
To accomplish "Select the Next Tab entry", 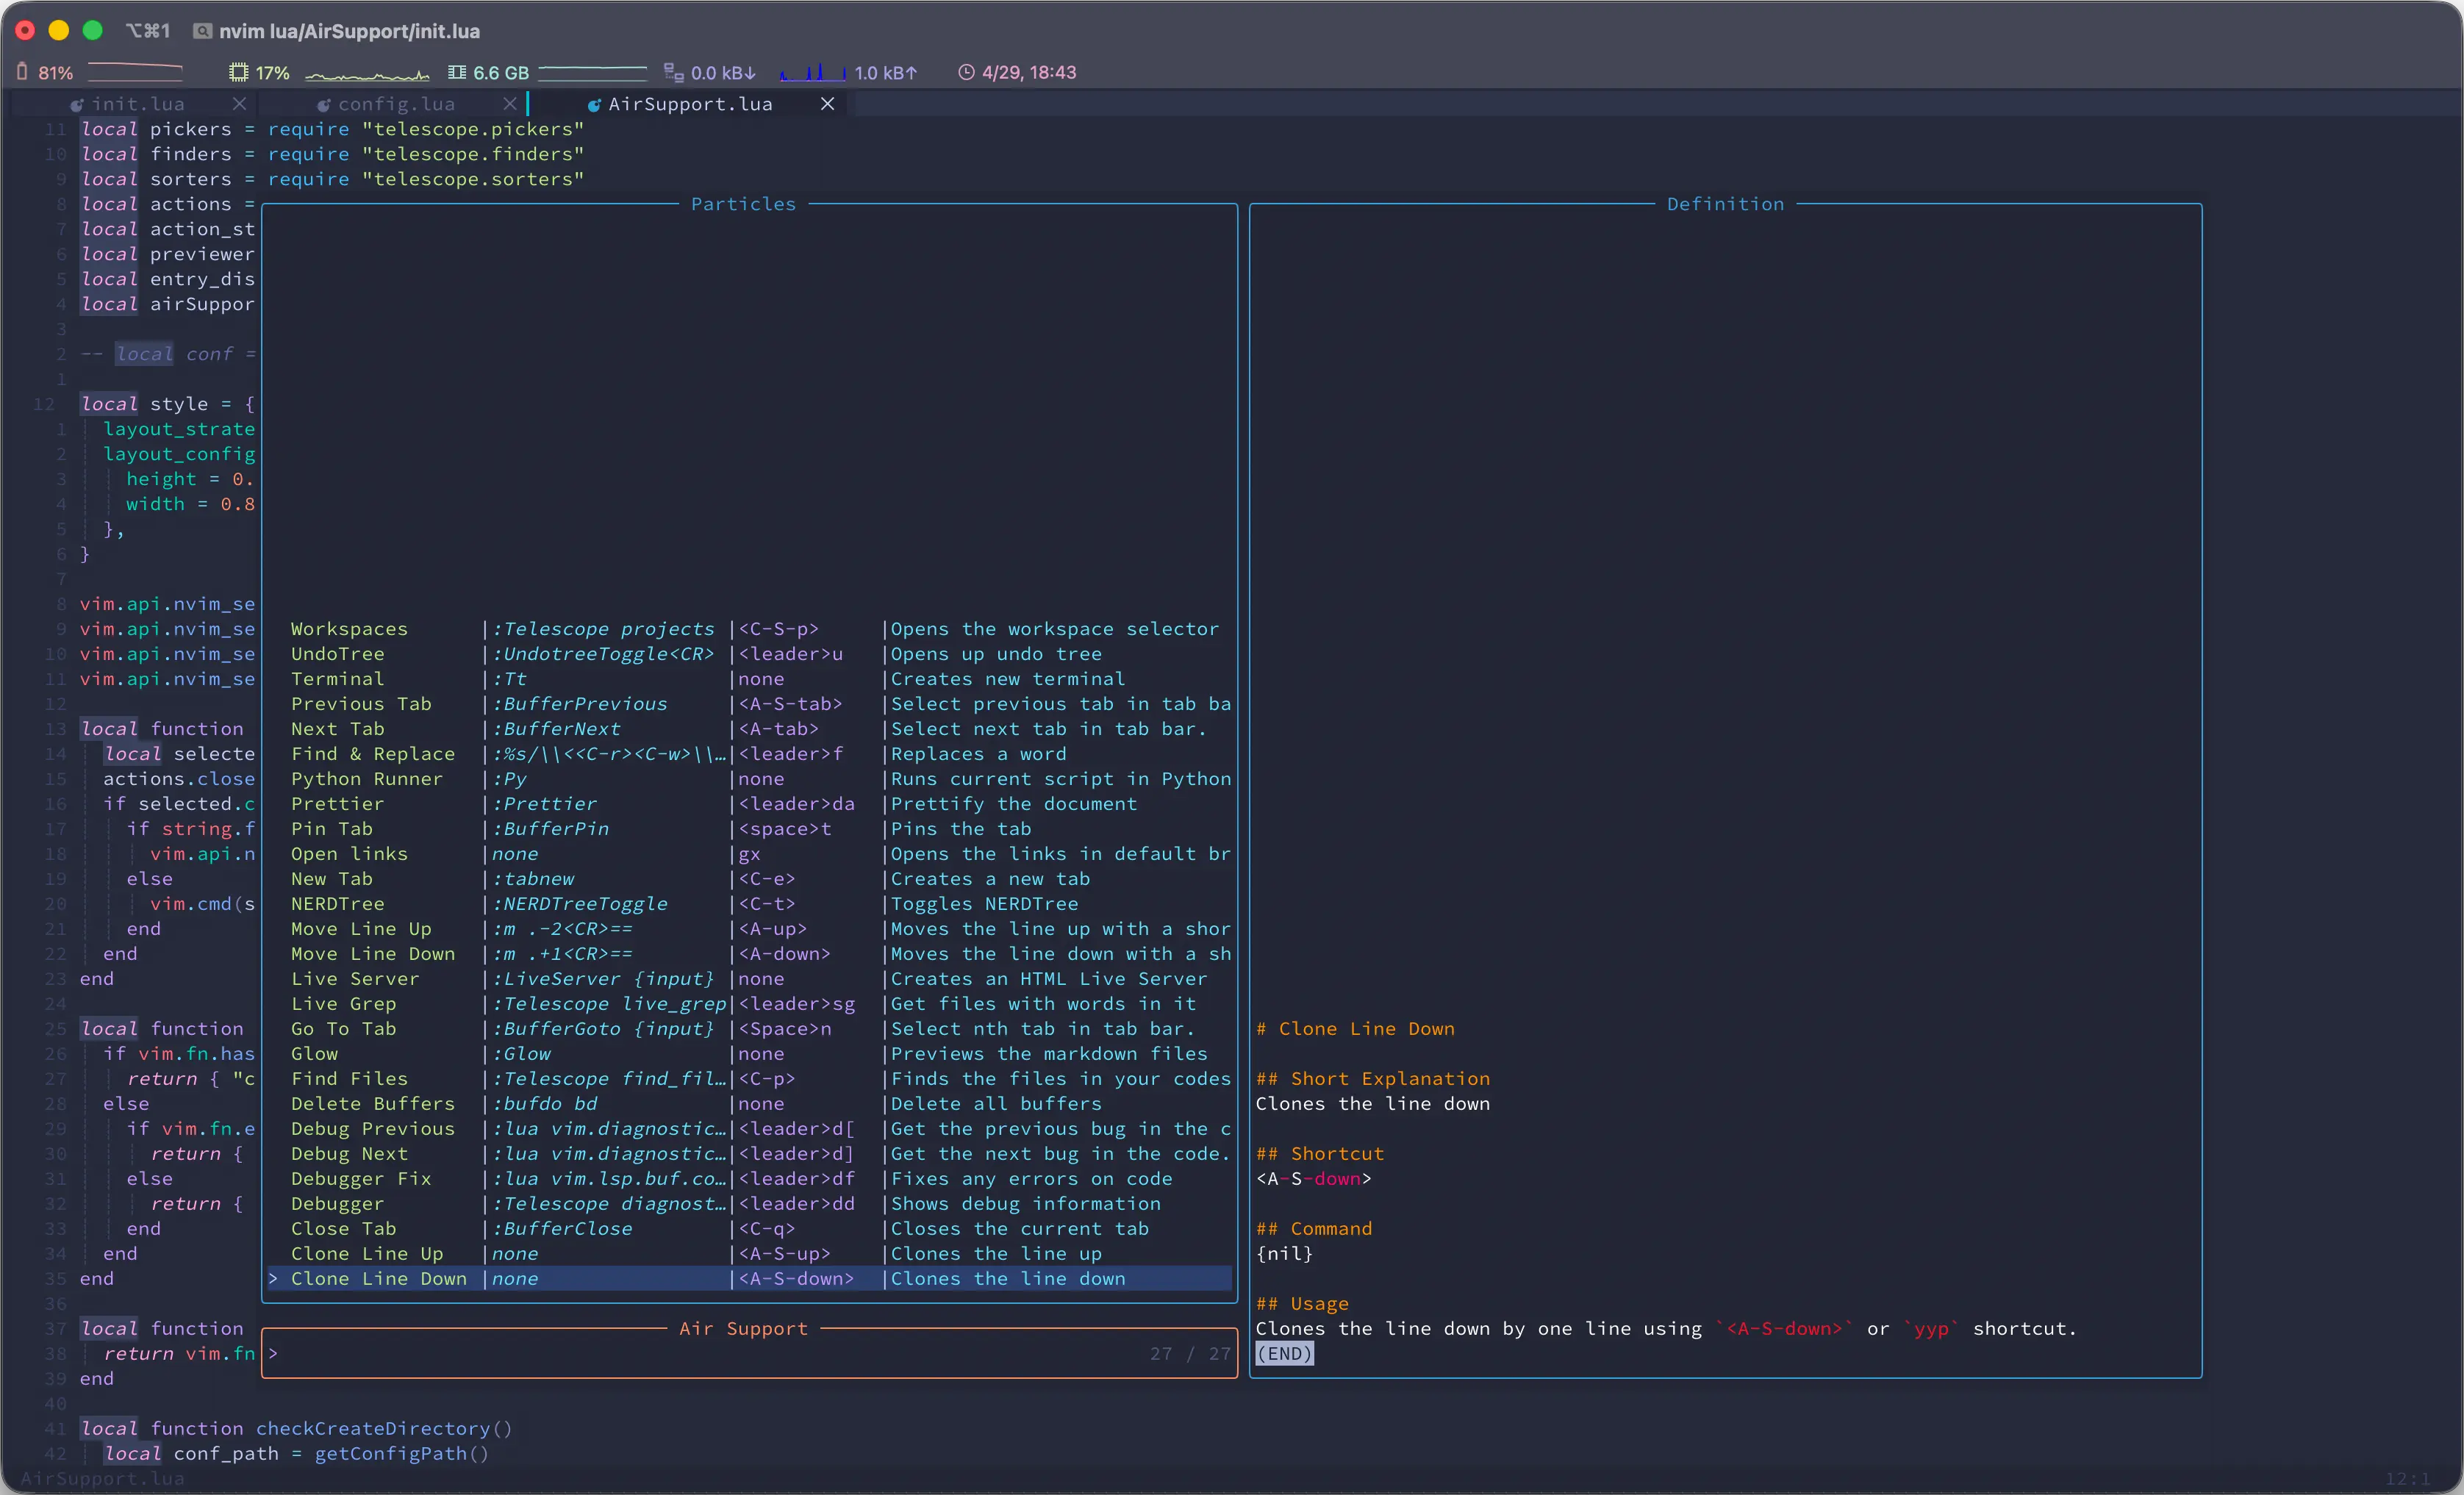I will [749, 729].
